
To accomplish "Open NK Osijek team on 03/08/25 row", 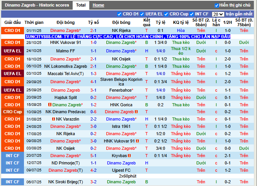I will pyautogui.click(x=66, y=148).
